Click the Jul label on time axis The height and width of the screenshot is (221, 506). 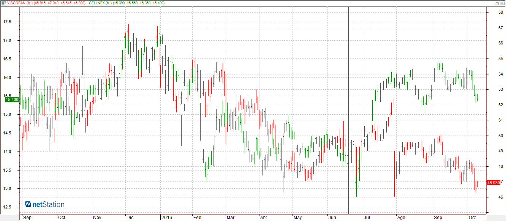(367, 218)
